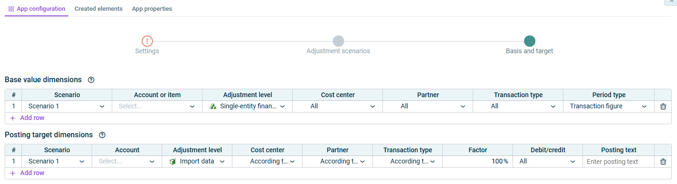Open the Account or item dropdown
Screen dimensions: 677x184
[157, 106]
